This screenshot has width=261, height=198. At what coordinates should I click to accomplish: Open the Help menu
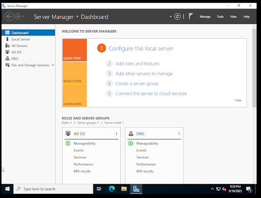pyautogui.click(x=246, y=17)
